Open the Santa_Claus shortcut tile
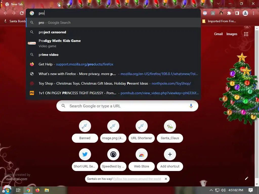This screenshot has height=194, width=259. [170, 131]
